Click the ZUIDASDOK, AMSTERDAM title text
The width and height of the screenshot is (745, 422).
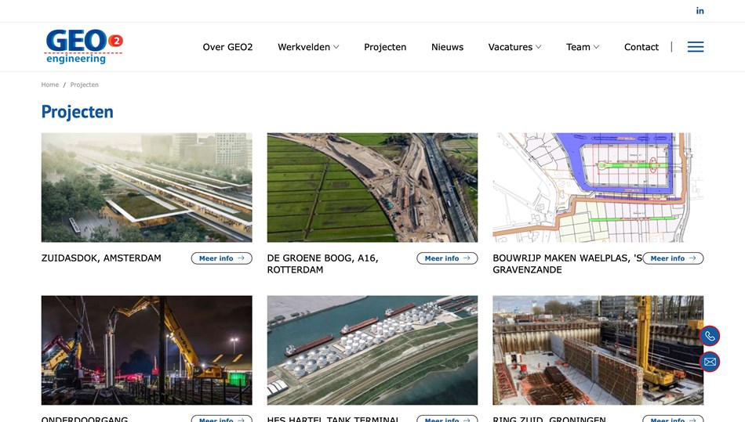101,258
